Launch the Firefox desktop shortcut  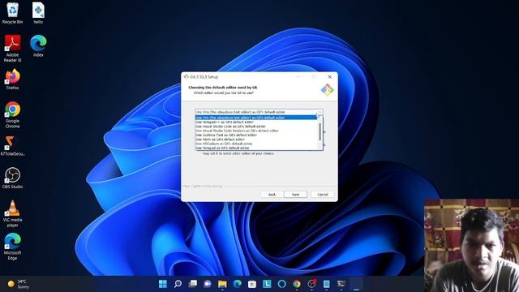(13, 79)
